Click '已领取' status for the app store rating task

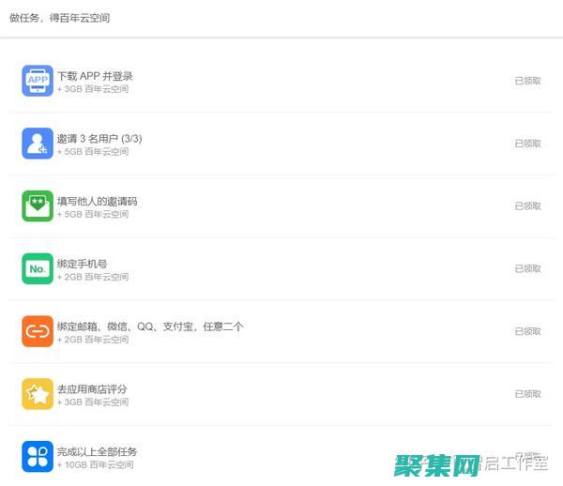point(527,394)
